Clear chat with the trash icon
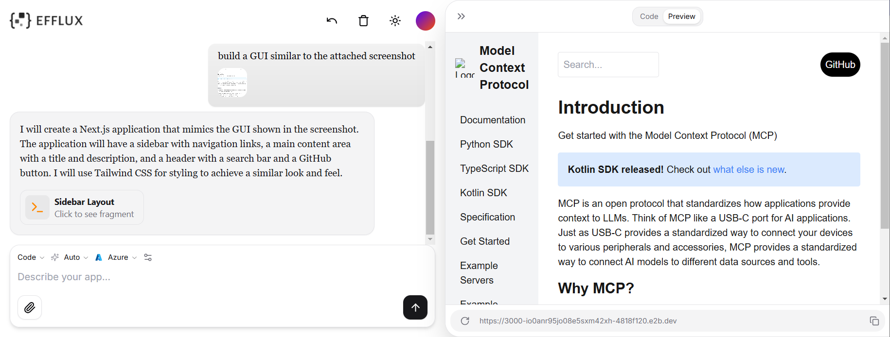The height and width of the screenshot is (337, 890). coord(363,21)
